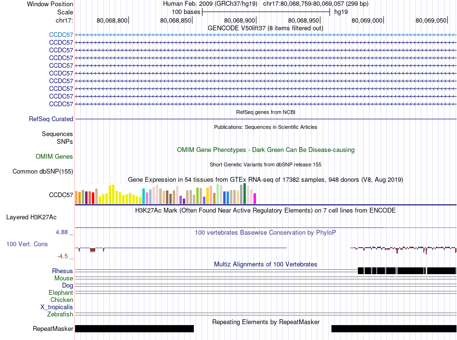Screen dimensions: 457x340
Task: Click the Sequences track label
Action: (x=57, y=134)
